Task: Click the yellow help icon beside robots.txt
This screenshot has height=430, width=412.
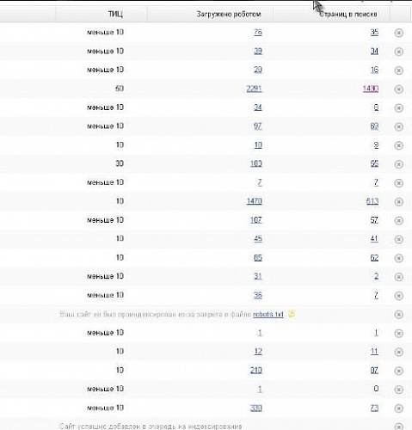Action: 292,314
